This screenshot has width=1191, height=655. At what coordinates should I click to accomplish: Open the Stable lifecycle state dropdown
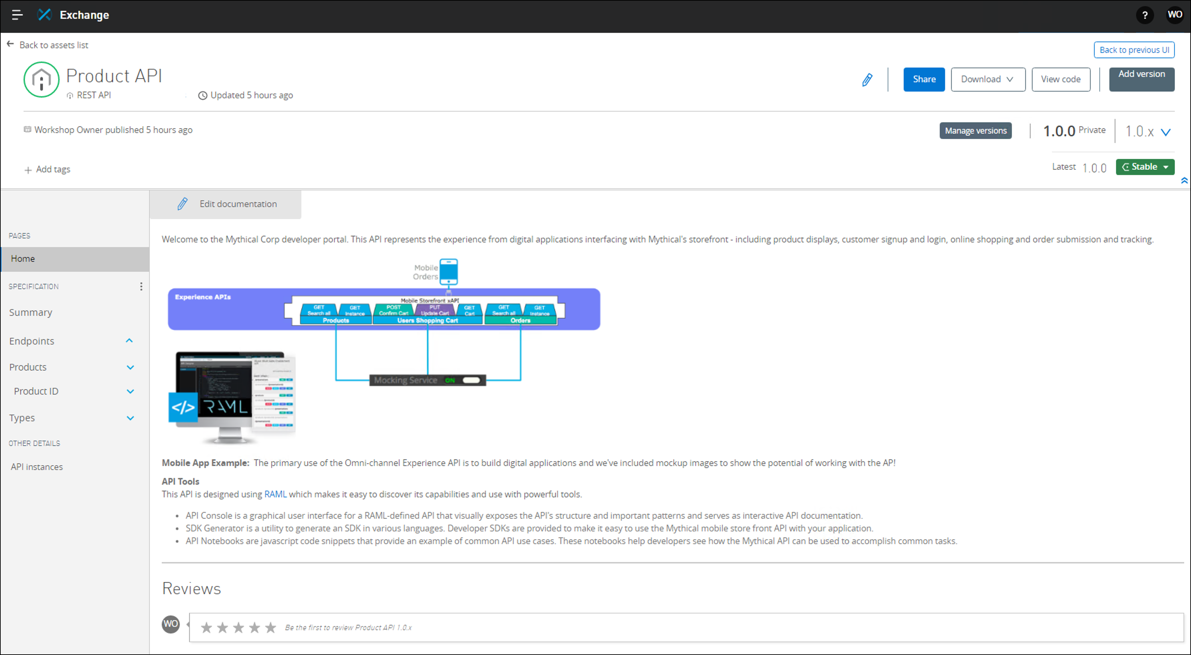pyautogui.click(x=1145, y=167)
